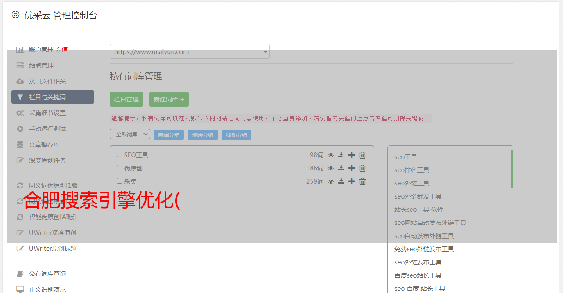
Task: Open 账户管理 in the sidebar
Action: tap(41, 50)
